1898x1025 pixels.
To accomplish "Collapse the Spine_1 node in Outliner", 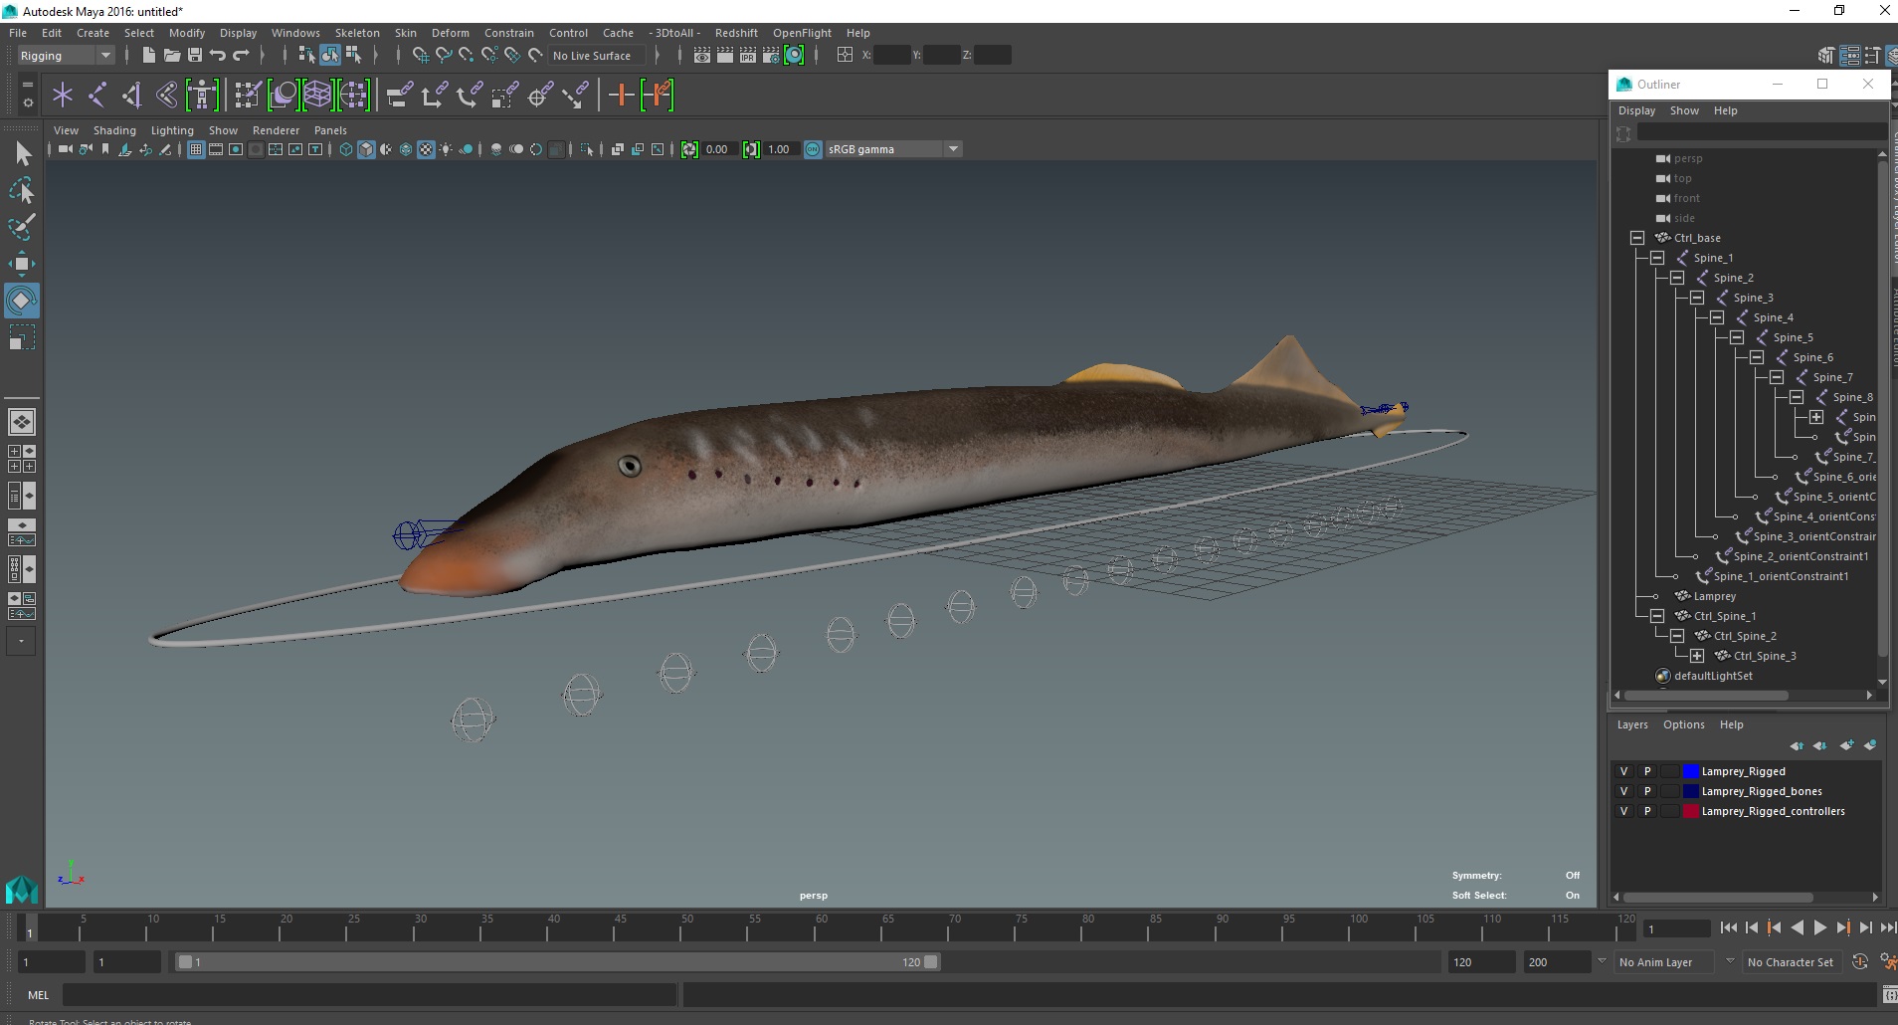I will click(1657, 258).
